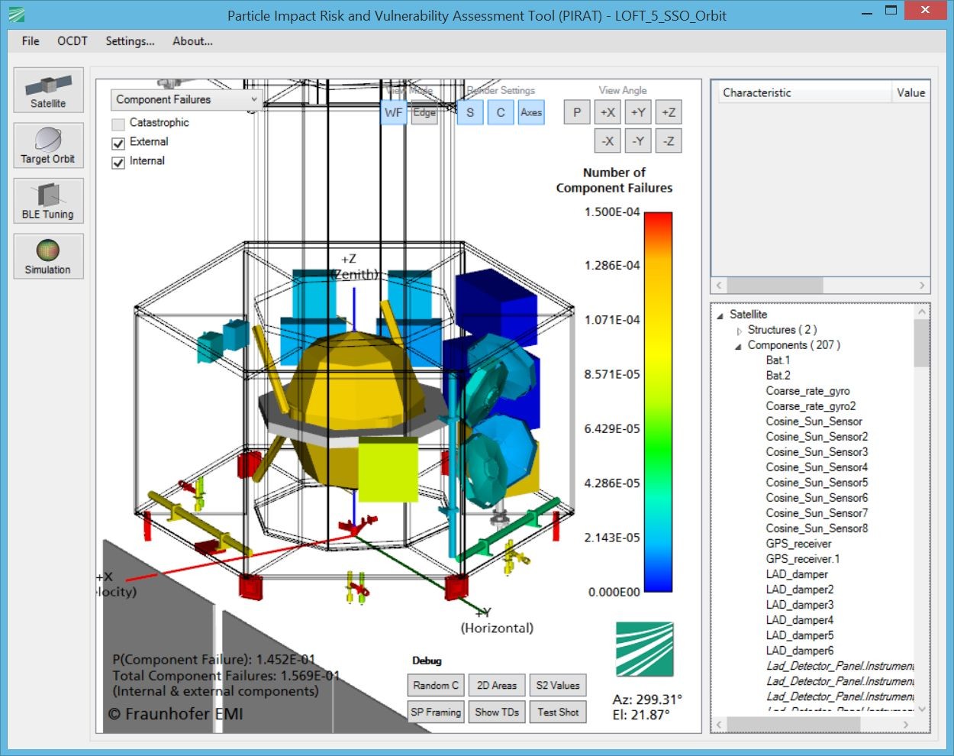Select Cosine_Sun_Sensor component
Image resolution: width=954 pixels, height=756 pixels.
[814, 422]
